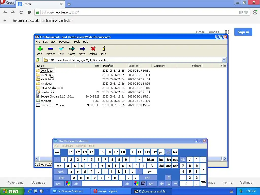The image size is (260, 195).
Task: Open the Tools menu in 7-Zip
Action: coord(77,42)
